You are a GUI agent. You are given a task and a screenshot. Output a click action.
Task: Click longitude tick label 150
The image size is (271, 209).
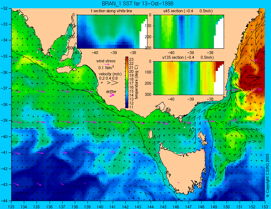pyautogui.click(x=227, y=206)
